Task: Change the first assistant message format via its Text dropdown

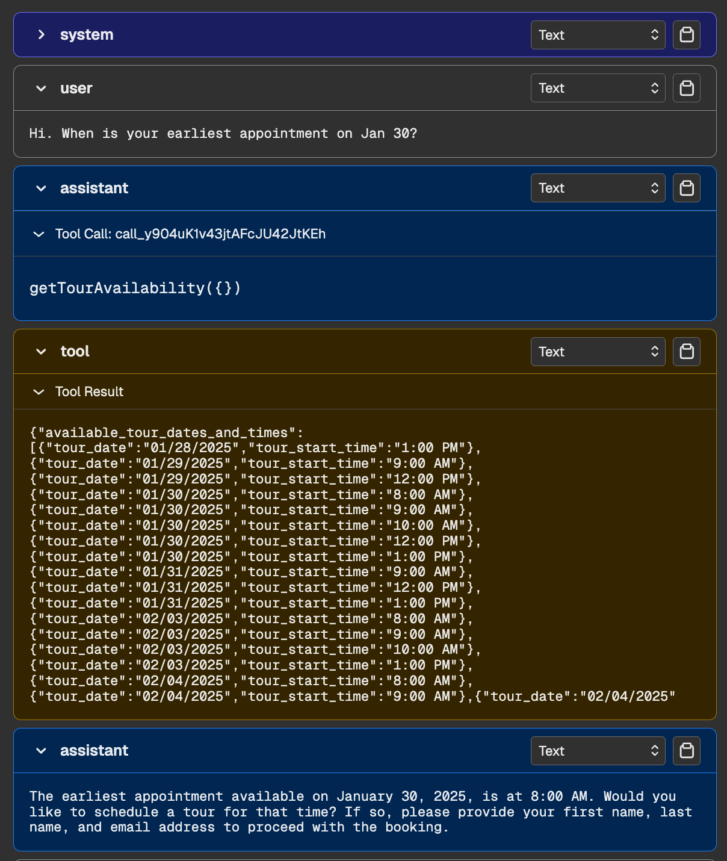Action: (x=598, y=188)
